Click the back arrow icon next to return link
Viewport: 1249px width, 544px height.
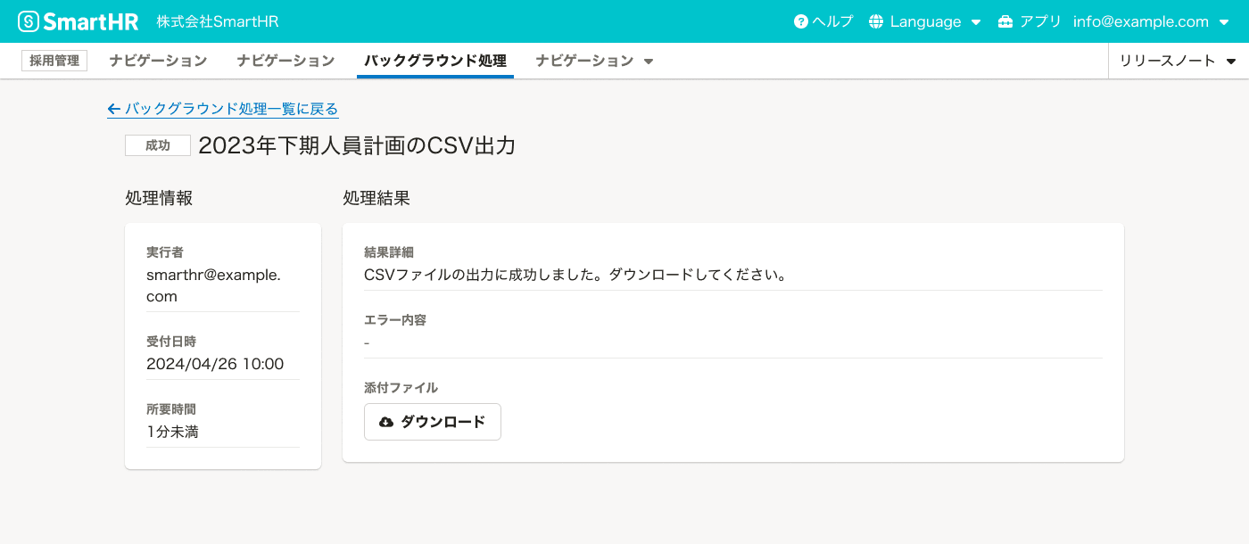coord(113,109)
